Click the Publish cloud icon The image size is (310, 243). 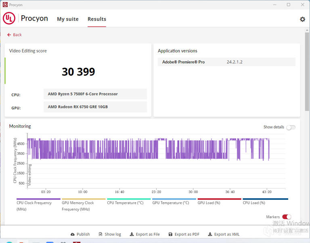point(73,234)
